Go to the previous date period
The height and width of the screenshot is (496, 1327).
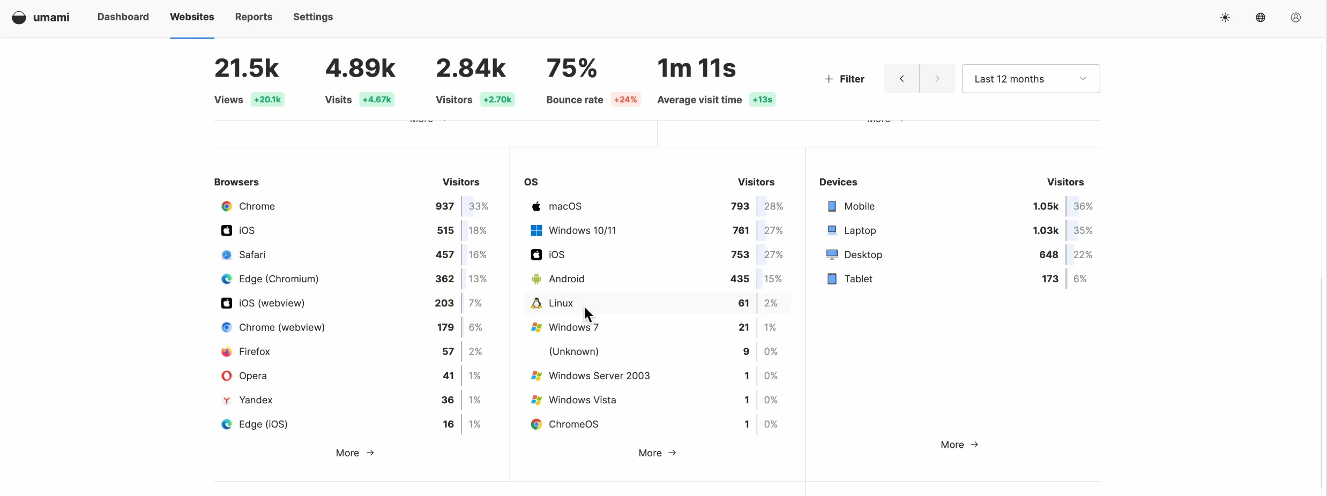point(901,79)
